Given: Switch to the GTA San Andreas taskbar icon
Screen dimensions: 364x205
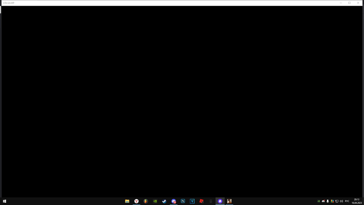Looking at the screenshot, I should click(229, 201).
